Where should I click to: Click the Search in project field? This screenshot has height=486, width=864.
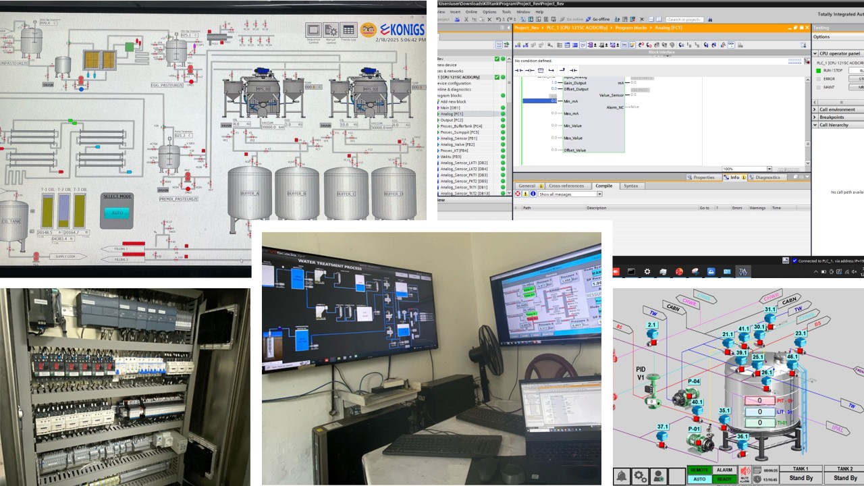pyautogui.click(x=684, y=20)
